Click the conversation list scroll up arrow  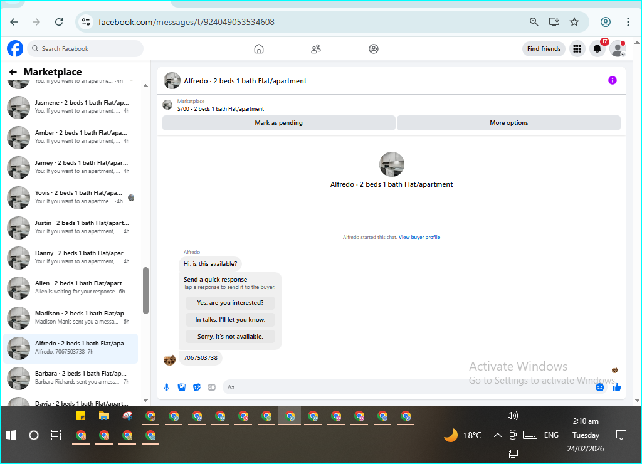[x=145, y=86]
